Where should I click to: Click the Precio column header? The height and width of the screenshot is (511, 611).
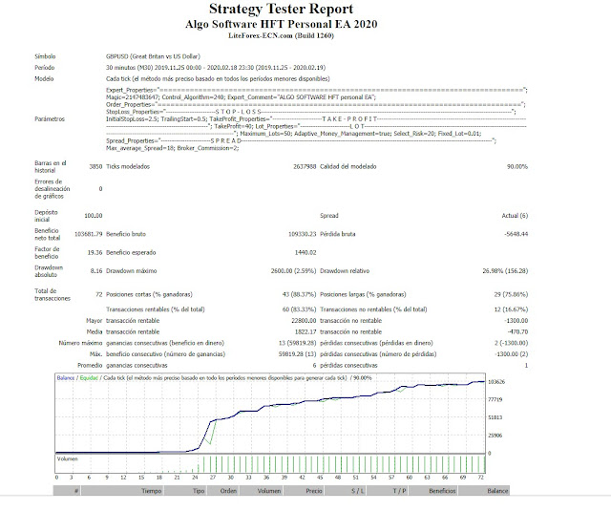coord(304,491)
